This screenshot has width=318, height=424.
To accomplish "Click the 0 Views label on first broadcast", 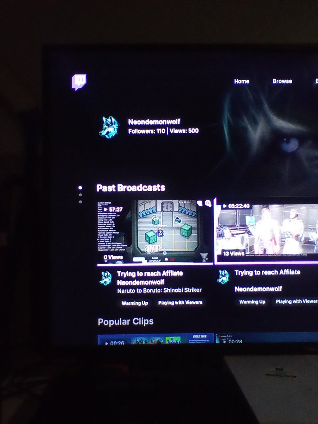I will pyautogui.click(x=113, y=257).
